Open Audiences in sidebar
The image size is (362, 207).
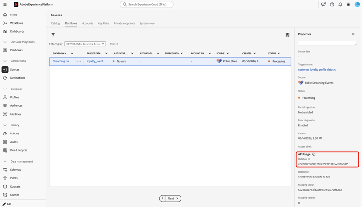tap(16, 106)
